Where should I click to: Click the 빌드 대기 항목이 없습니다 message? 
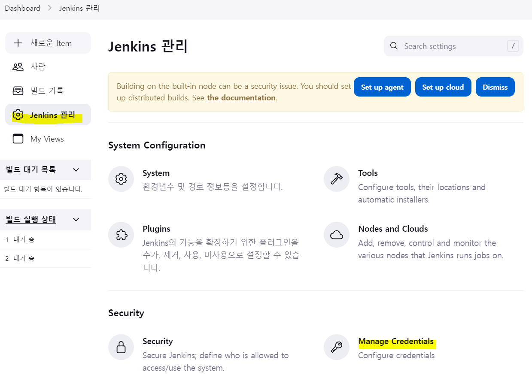43,189
